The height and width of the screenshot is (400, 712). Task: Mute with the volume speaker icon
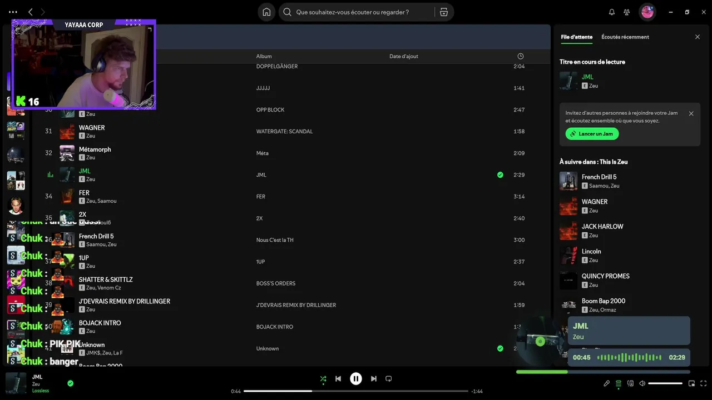pyautogui.click(x=642, y=383)
